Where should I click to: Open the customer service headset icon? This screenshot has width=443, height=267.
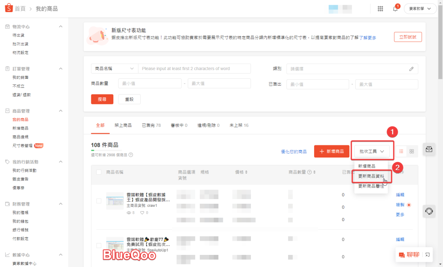[x=429, y=211]
